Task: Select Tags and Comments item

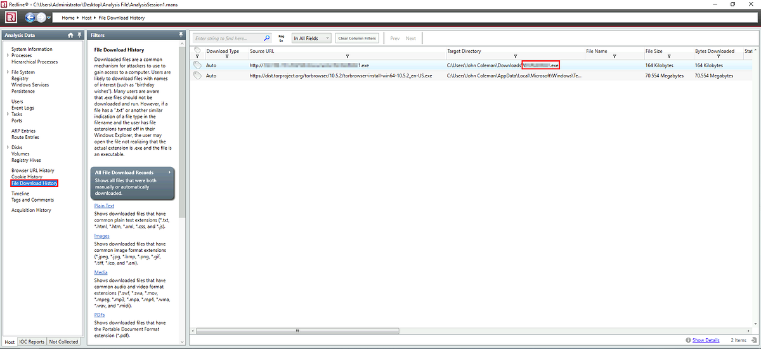Action: point(32,200)
